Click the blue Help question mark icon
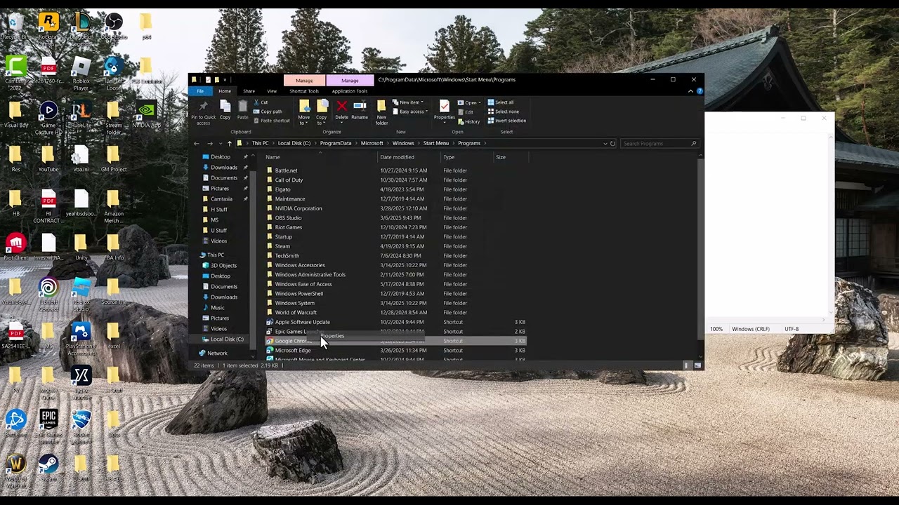899x505 pixels. (700, 91)
